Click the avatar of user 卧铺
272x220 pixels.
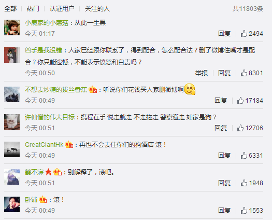point(12,204)
